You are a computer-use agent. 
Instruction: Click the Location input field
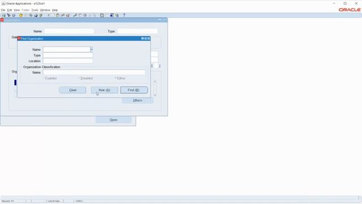coord(68,61)
